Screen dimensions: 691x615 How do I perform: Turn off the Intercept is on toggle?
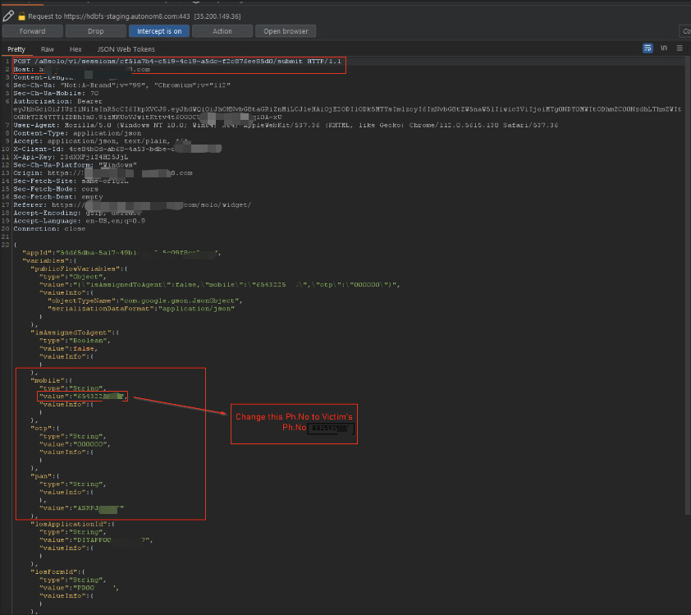[x=159, y=31]
